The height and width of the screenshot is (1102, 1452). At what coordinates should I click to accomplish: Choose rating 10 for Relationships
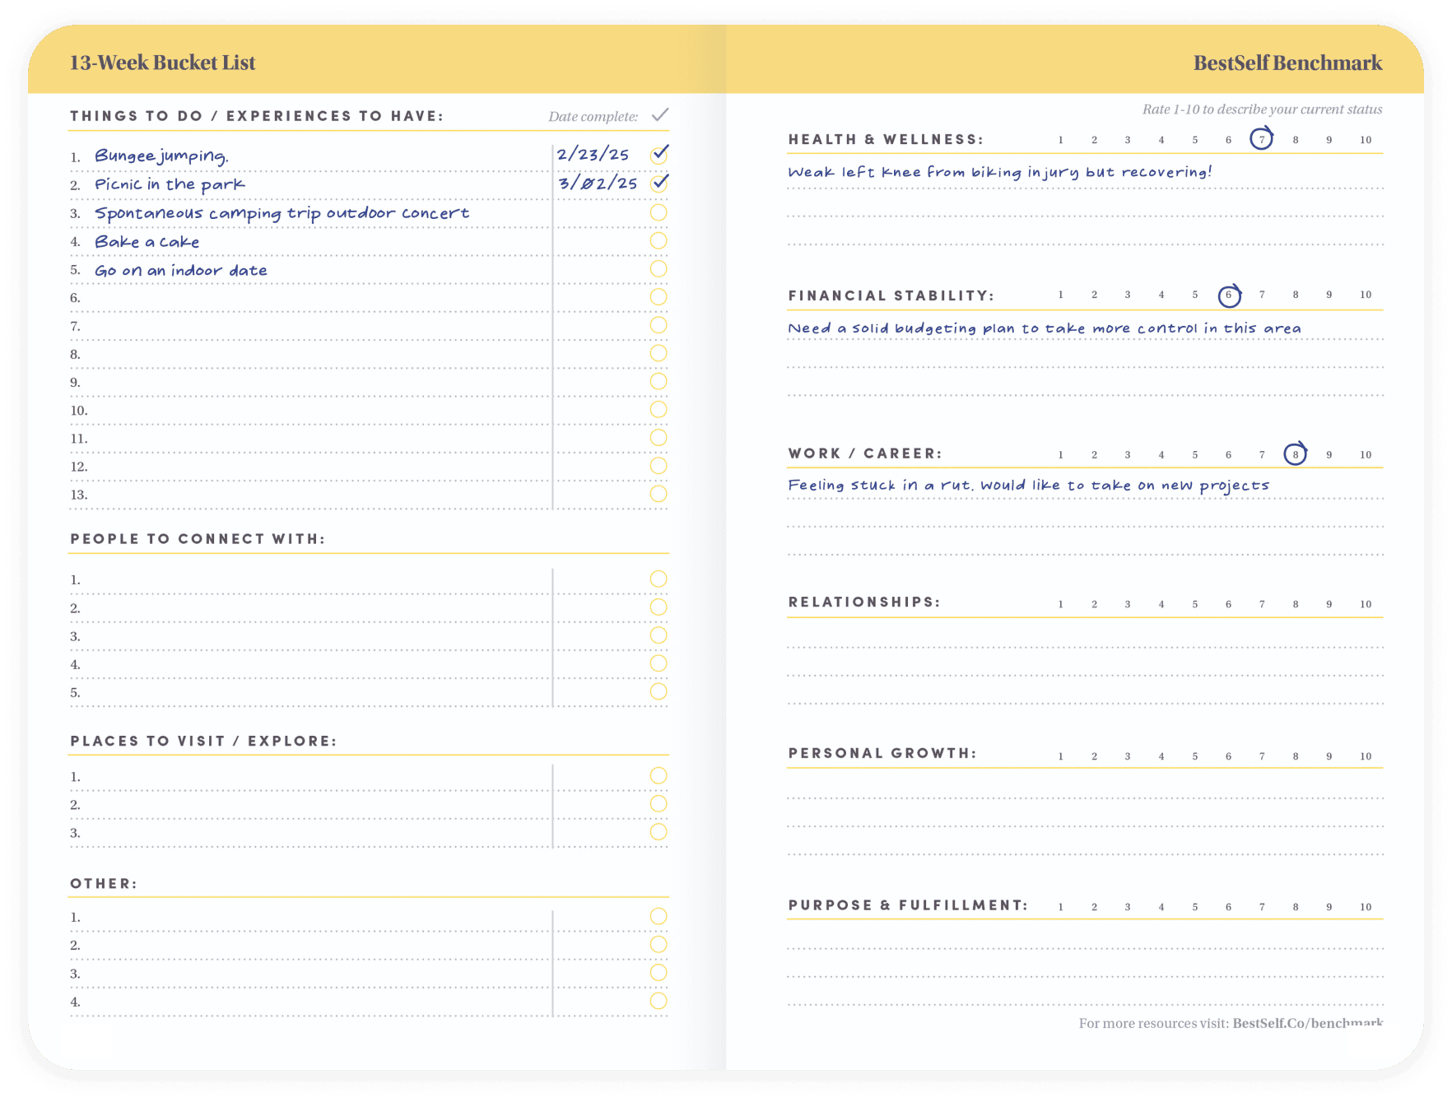tap(1366, 604)
